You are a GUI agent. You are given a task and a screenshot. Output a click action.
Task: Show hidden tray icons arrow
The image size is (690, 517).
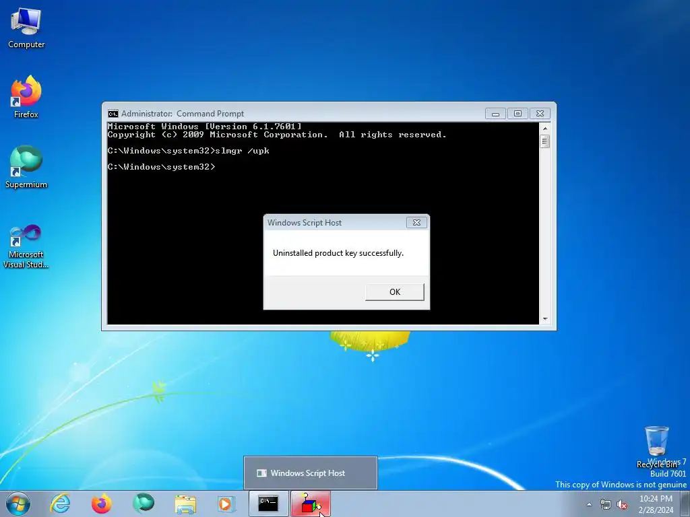(x=589, y=505)
